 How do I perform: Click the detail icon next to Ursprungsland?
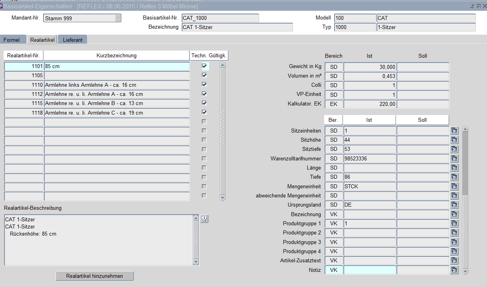(x=454, y=205)
